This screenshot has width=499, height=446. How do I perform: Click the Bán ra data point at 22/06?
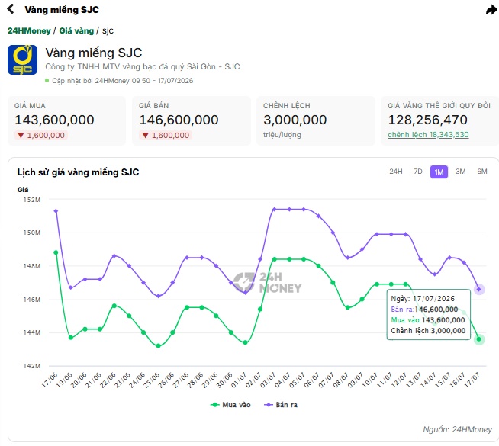(x=114, y=256)
